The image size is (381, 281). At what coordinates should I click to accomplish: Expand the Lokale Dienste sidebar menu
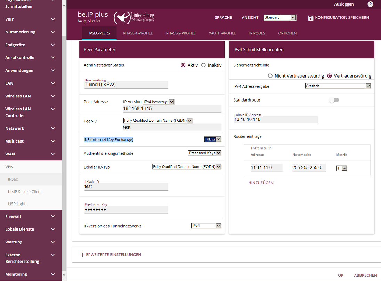click(31, 229)
